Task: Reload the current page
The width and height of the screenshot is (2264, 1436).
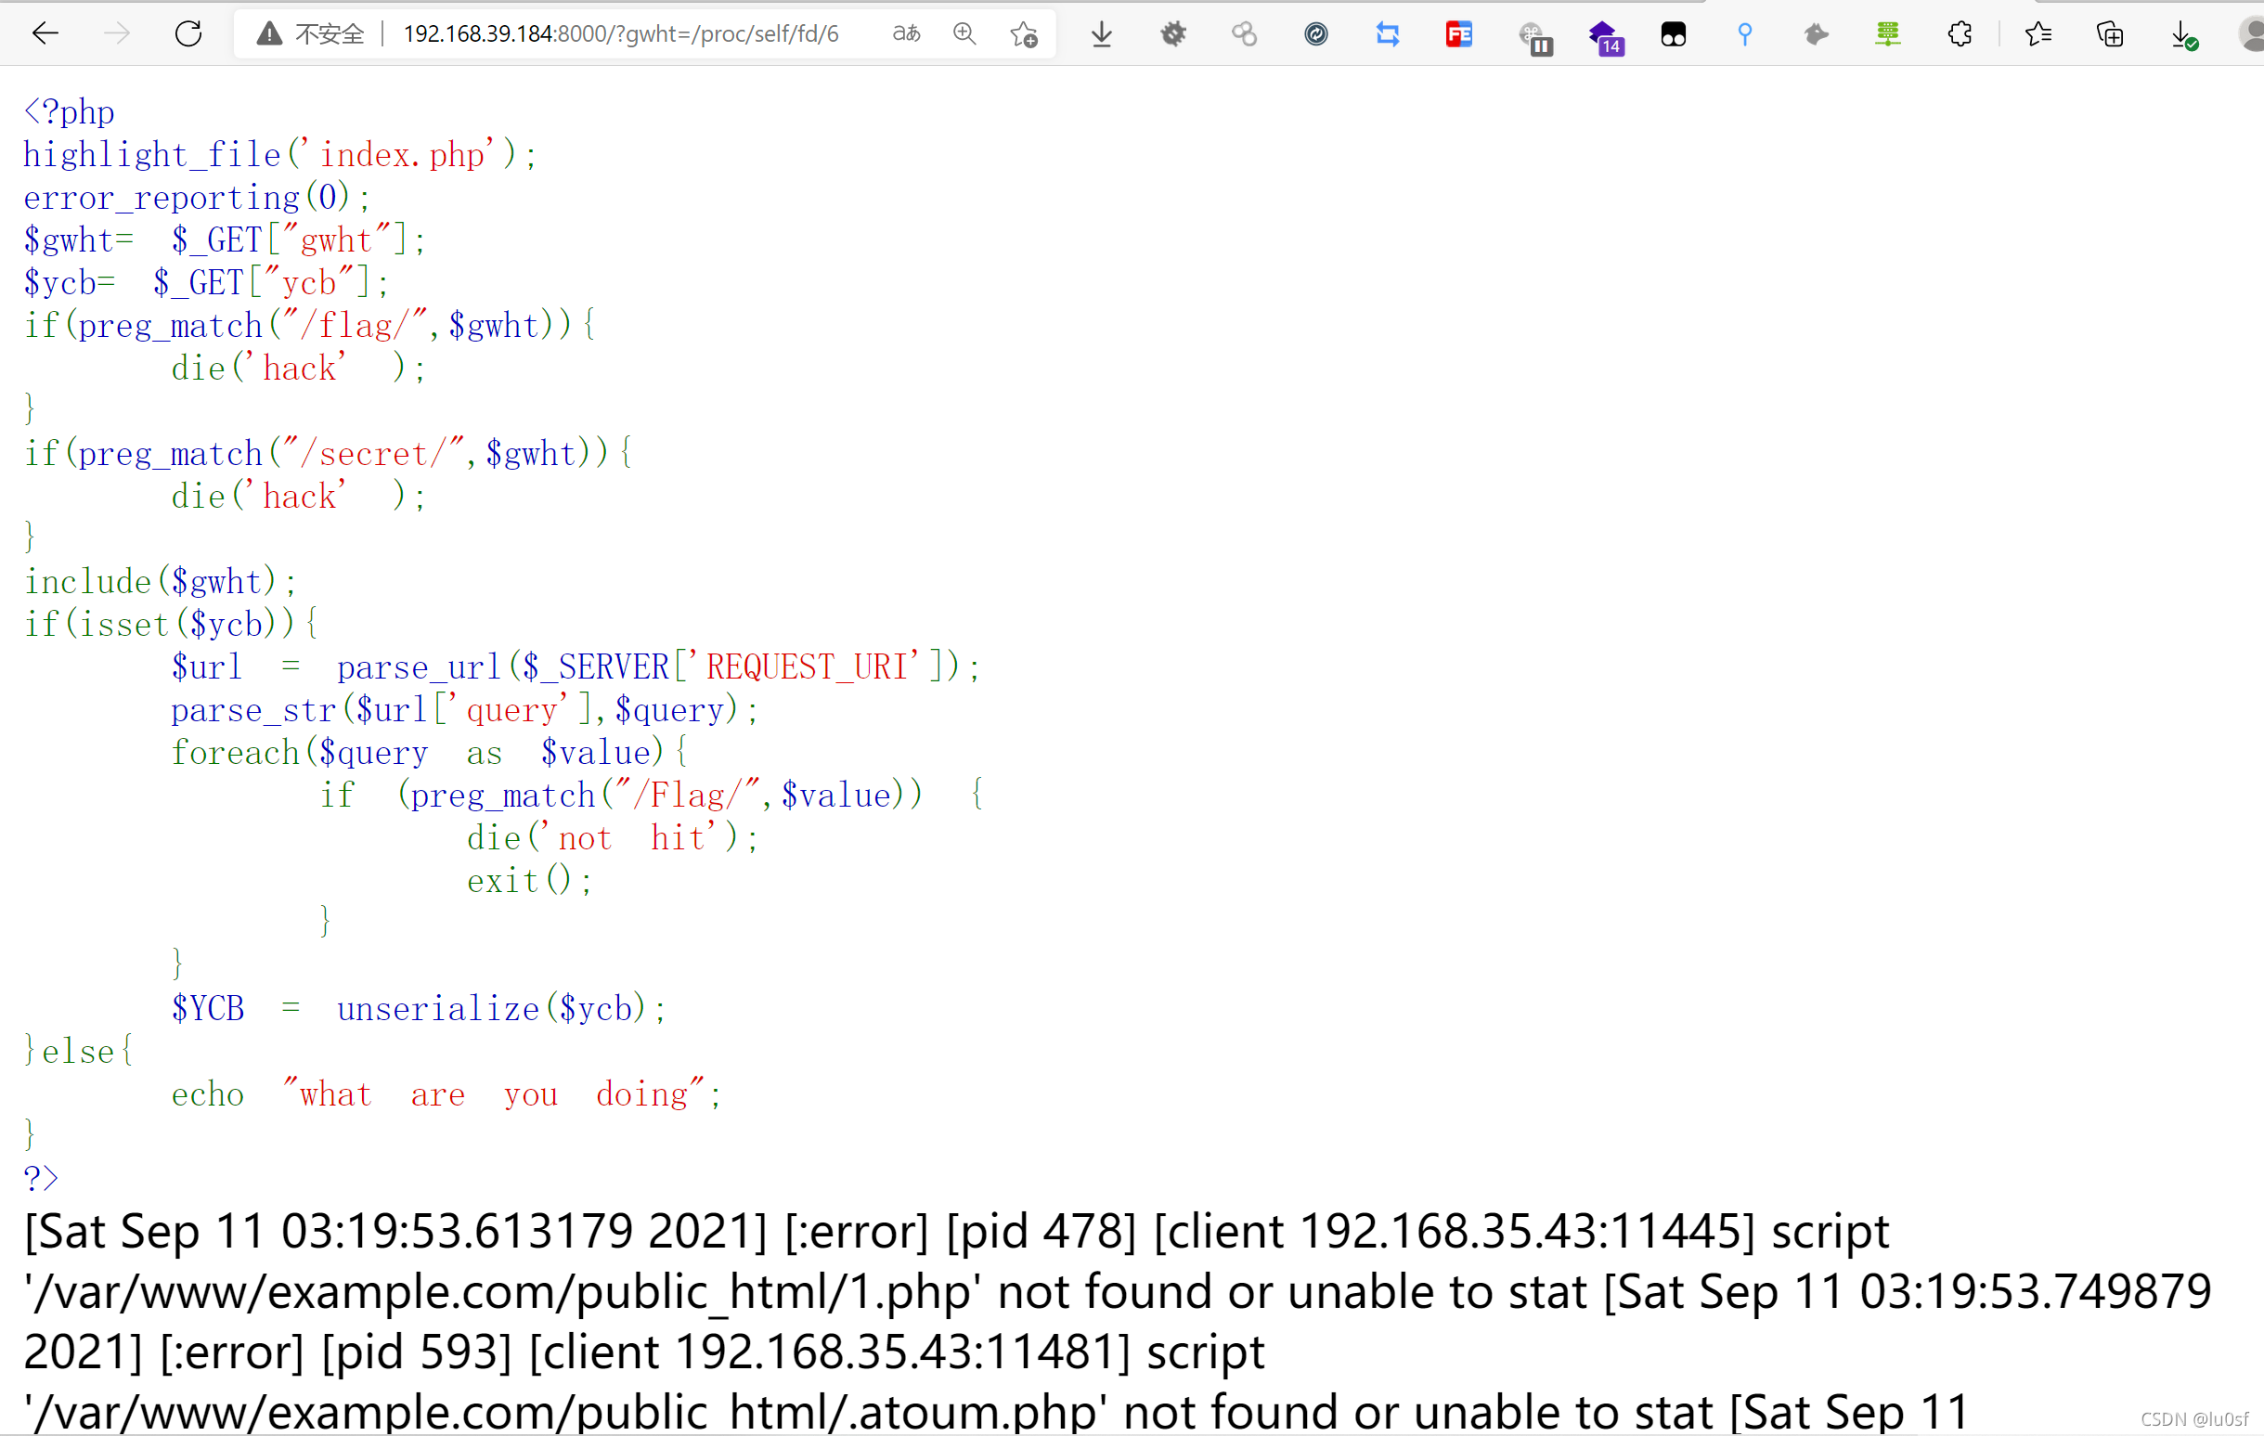Action: coord(188,34)
